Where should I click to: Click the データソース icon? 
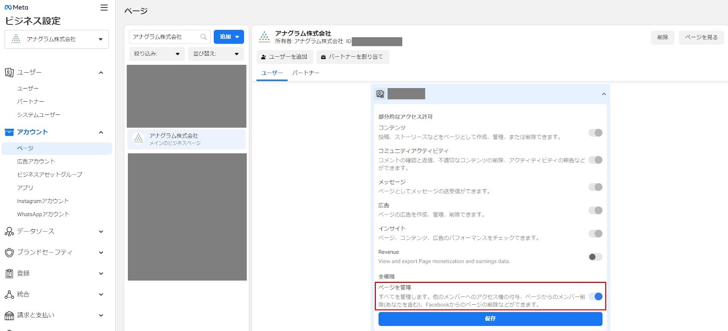coord(9,232)
